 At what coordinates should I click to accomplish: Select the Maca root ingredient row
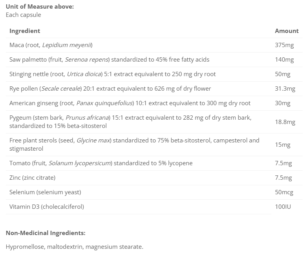click(51, 45)
